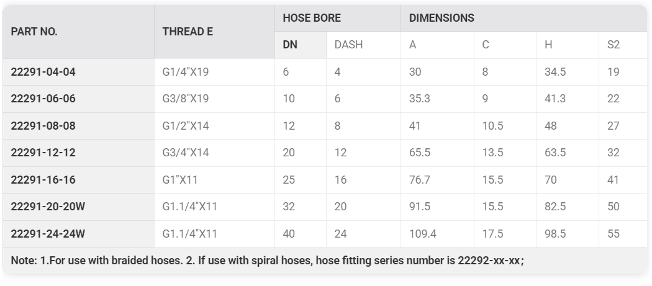Click the S2 column header
The height and width of the screenshot is (286, 652).
614,45
